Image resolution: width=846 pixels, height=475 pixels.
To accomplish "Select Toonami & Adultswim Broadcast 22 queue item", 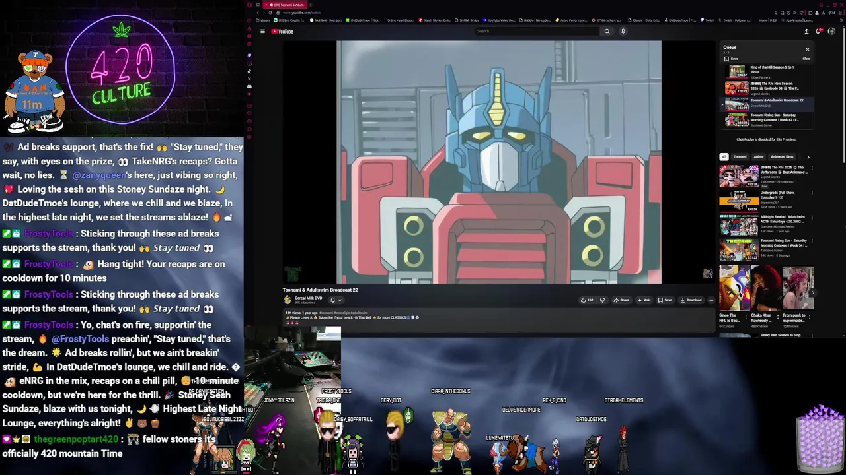I will [767, 104].
